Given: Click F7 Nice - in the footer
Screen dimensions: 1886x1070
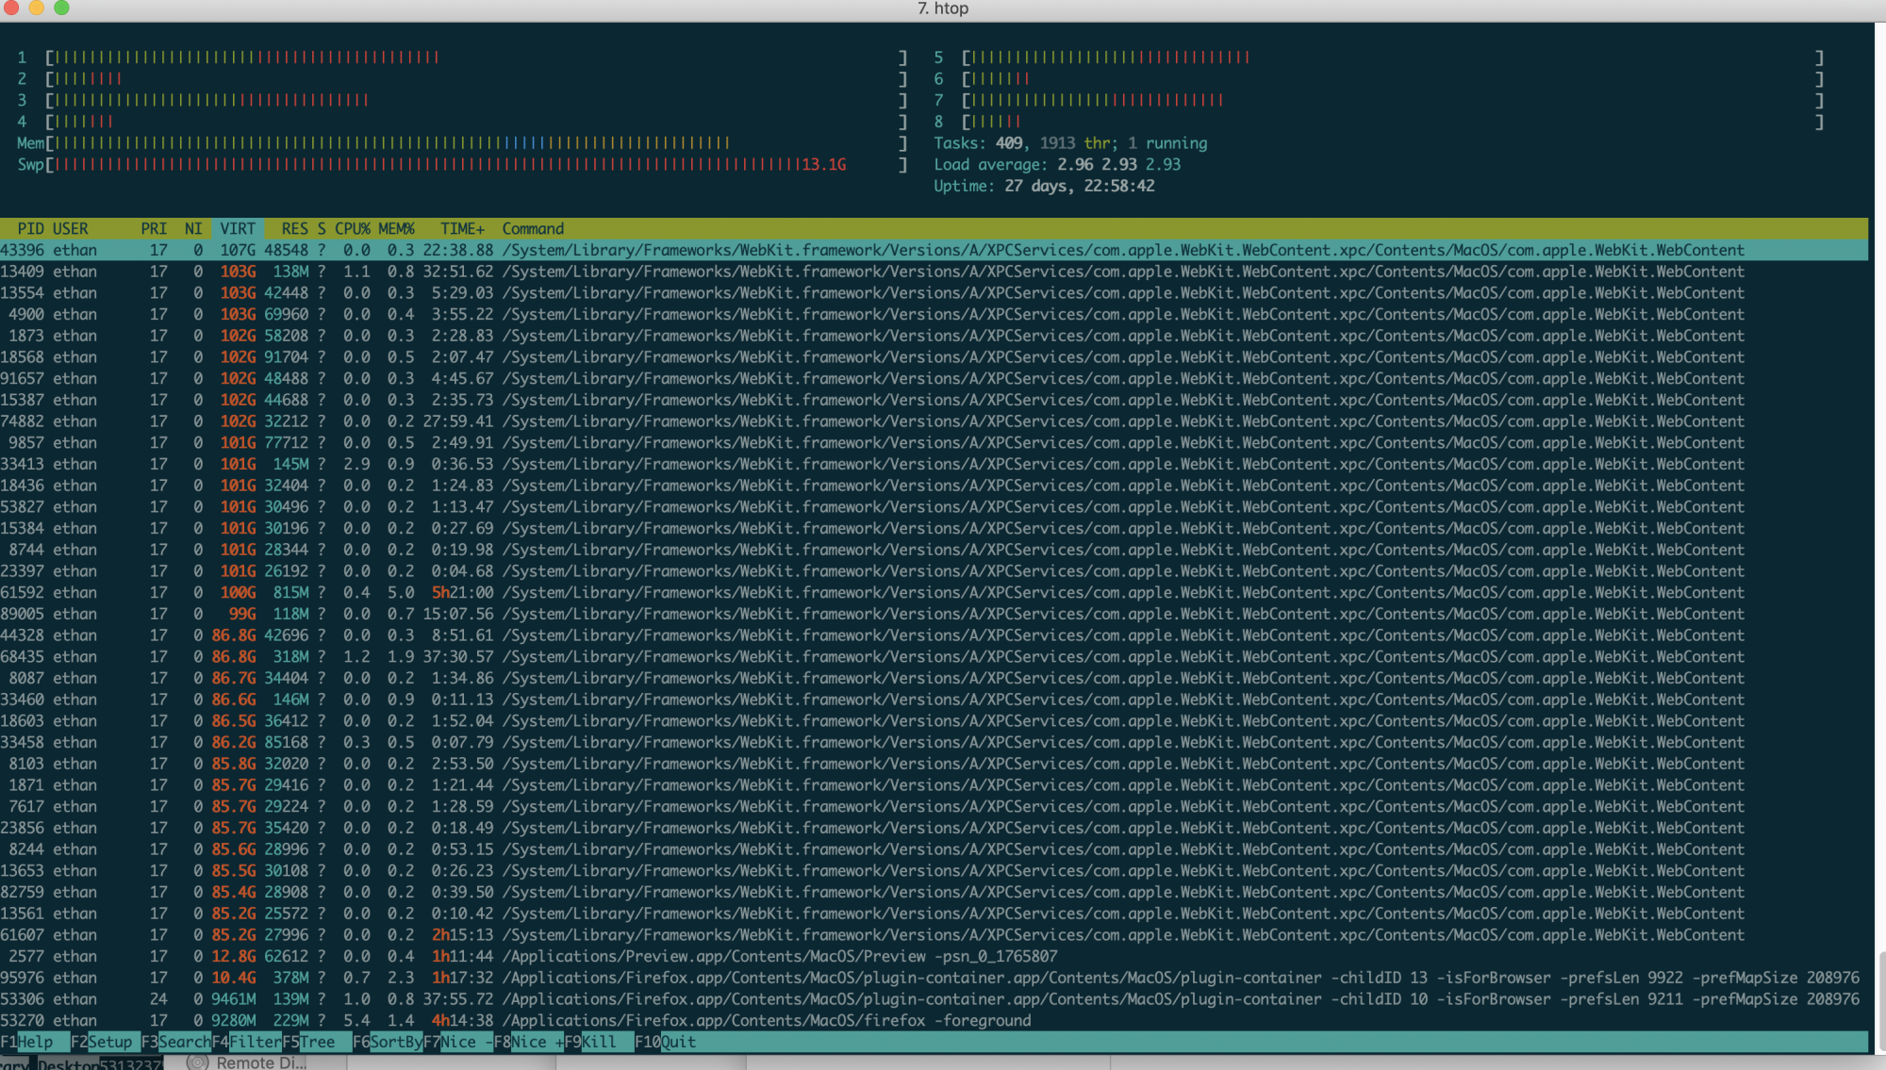Looking at the screenshot, I should click(458, 1042).
